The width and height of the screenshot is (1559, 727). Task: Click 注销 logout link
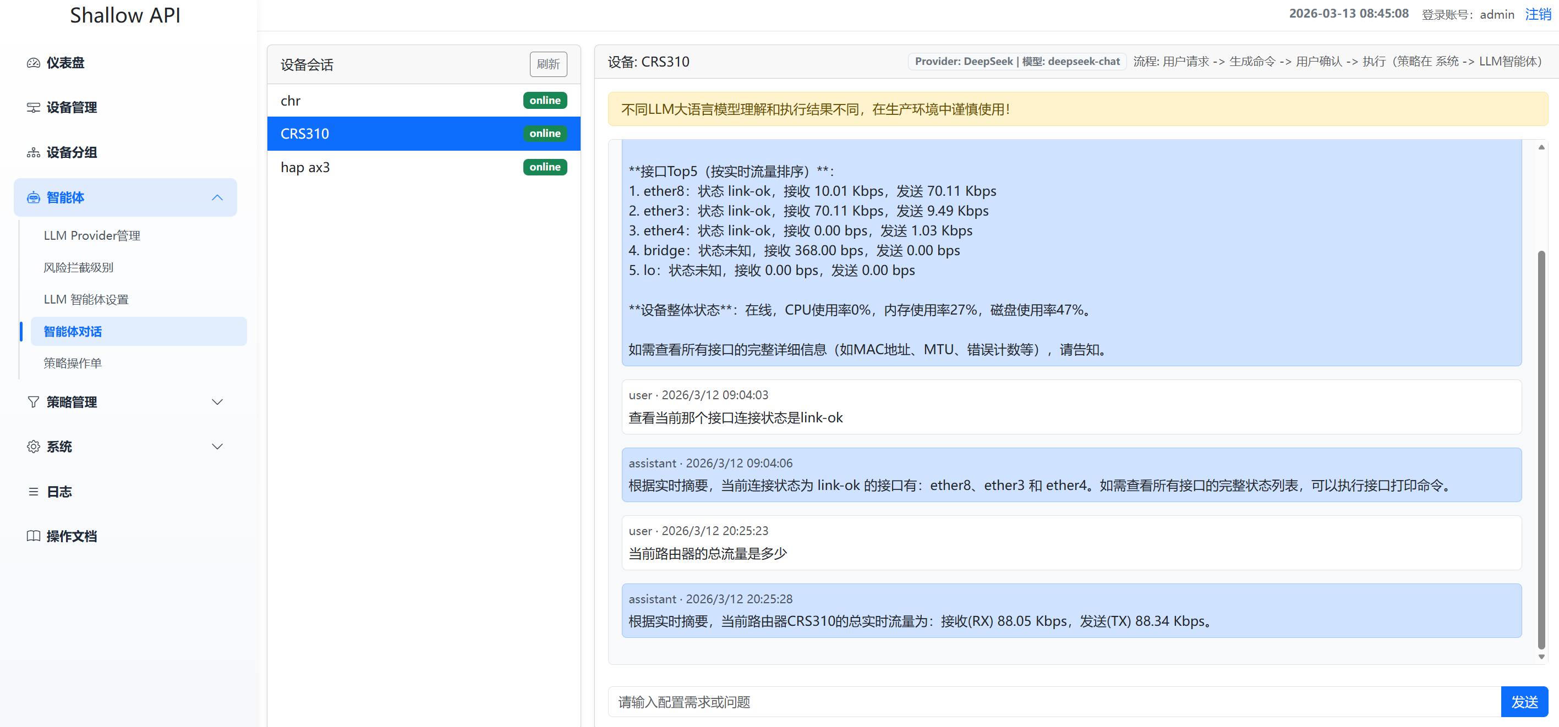click(x=1538, y=14)
